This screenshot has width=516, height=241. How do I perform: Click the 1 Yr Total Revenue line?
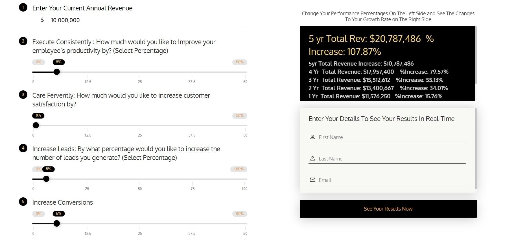375,96
